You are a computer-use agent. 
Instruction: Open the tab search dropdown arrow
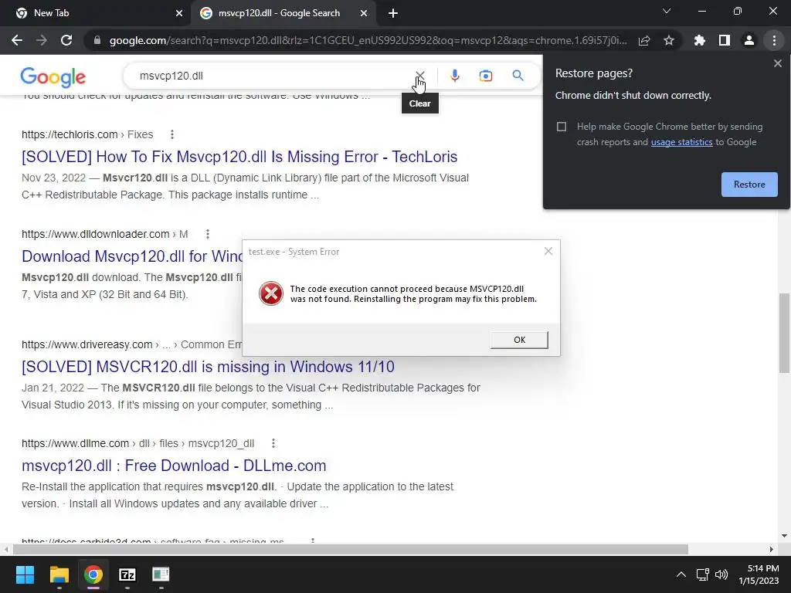point(667,11)
